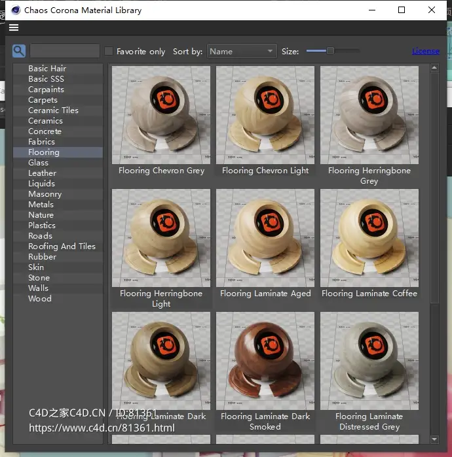
Task: Select the Carpaints category
Action: coord(58,90)
